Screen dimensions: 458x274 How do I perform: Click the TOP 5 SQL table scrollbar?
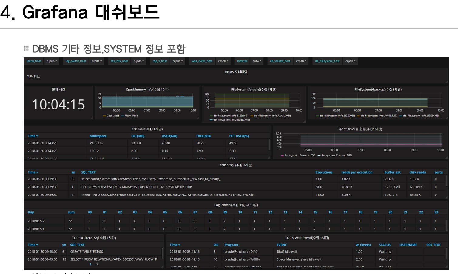pos(447,181)
